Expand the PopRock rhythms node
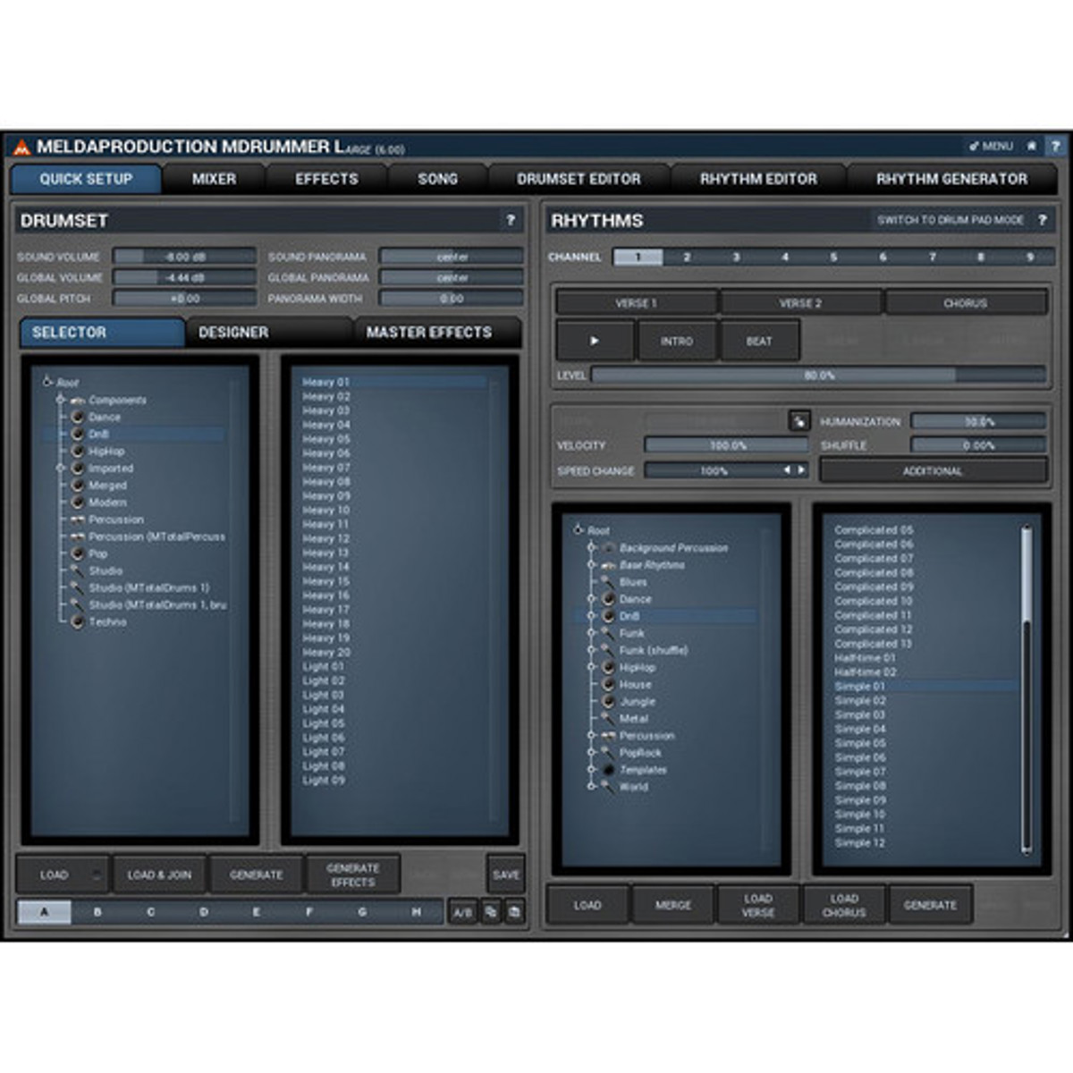Image resolution: width=1073 pixels, height=1073 pixels. (x=591, y=753)
